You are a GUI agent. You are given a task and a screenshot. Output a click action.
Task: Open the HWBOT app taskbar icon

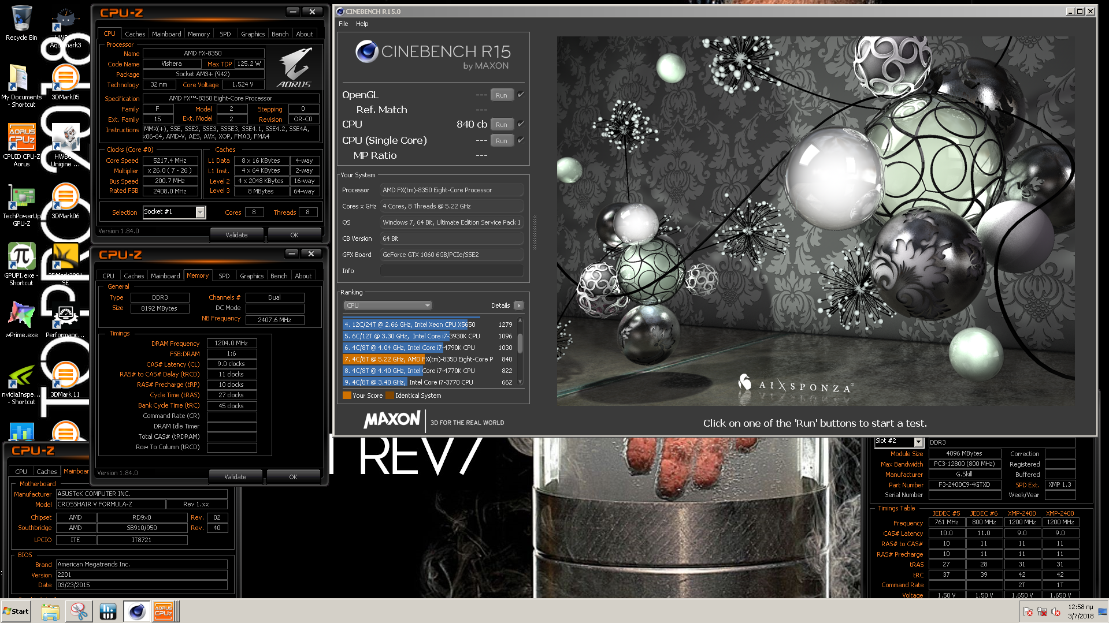pyautogui.click(x=108, y=611)
